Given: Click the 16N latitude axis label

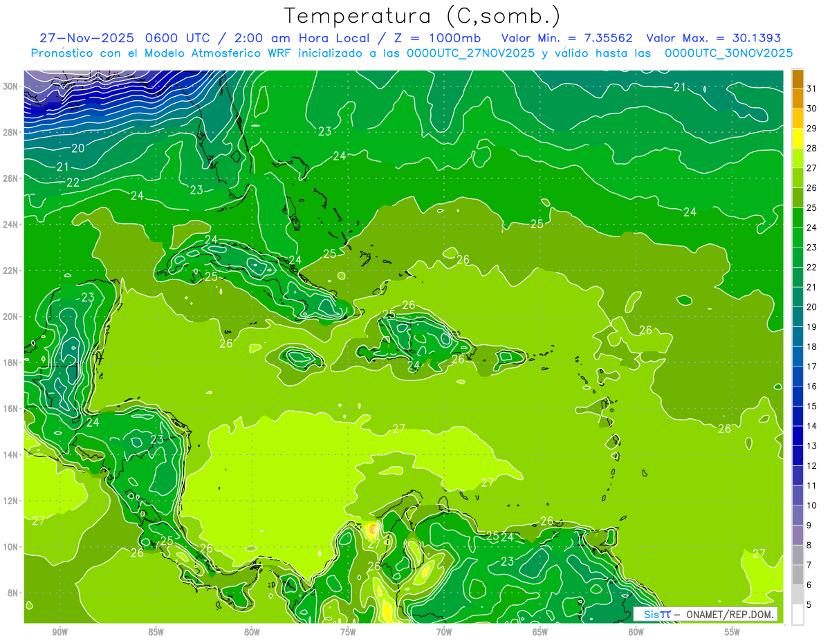Looking at the screenshot, I should tap(12, 409).
